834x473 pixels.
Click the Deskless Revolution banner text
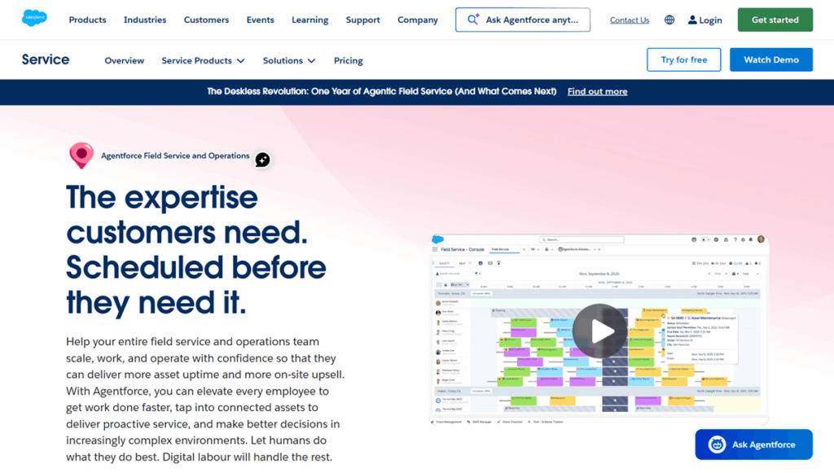pos(381,91)
